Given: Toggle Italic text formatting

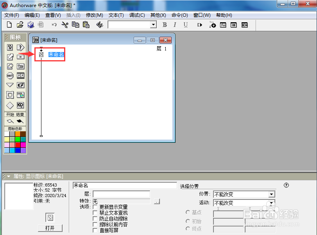Looking at the screenshot, I should coord(175,25).
